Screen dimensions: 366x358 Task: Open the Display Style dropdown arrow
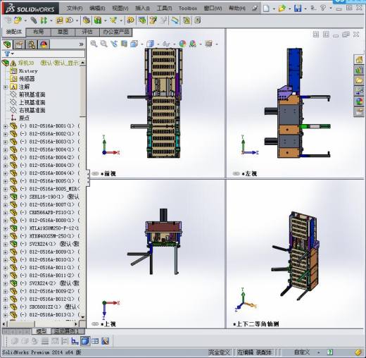tap(158, 44)
